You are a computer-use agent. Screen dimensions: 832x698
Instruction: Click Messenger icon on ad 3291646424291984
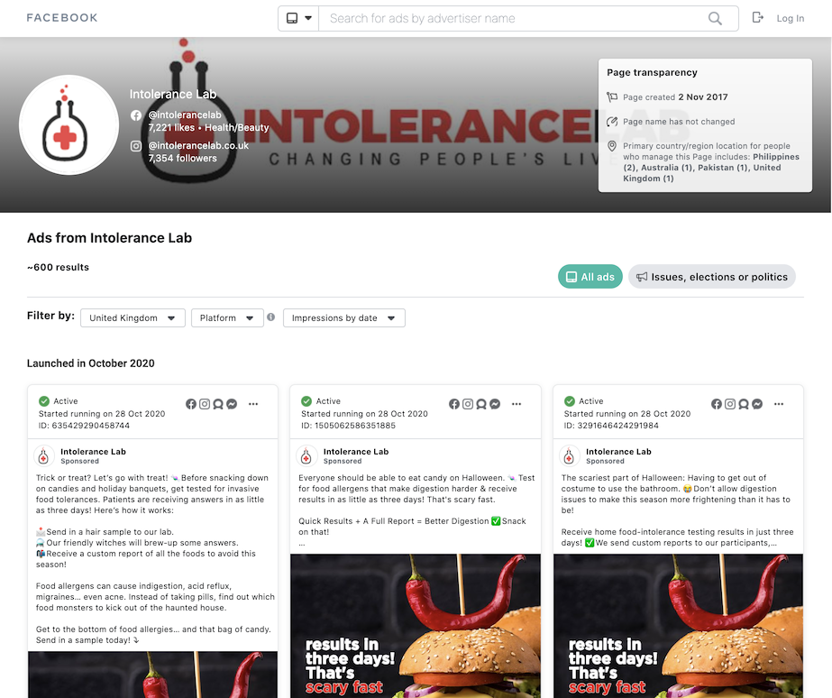pos(758,404)
